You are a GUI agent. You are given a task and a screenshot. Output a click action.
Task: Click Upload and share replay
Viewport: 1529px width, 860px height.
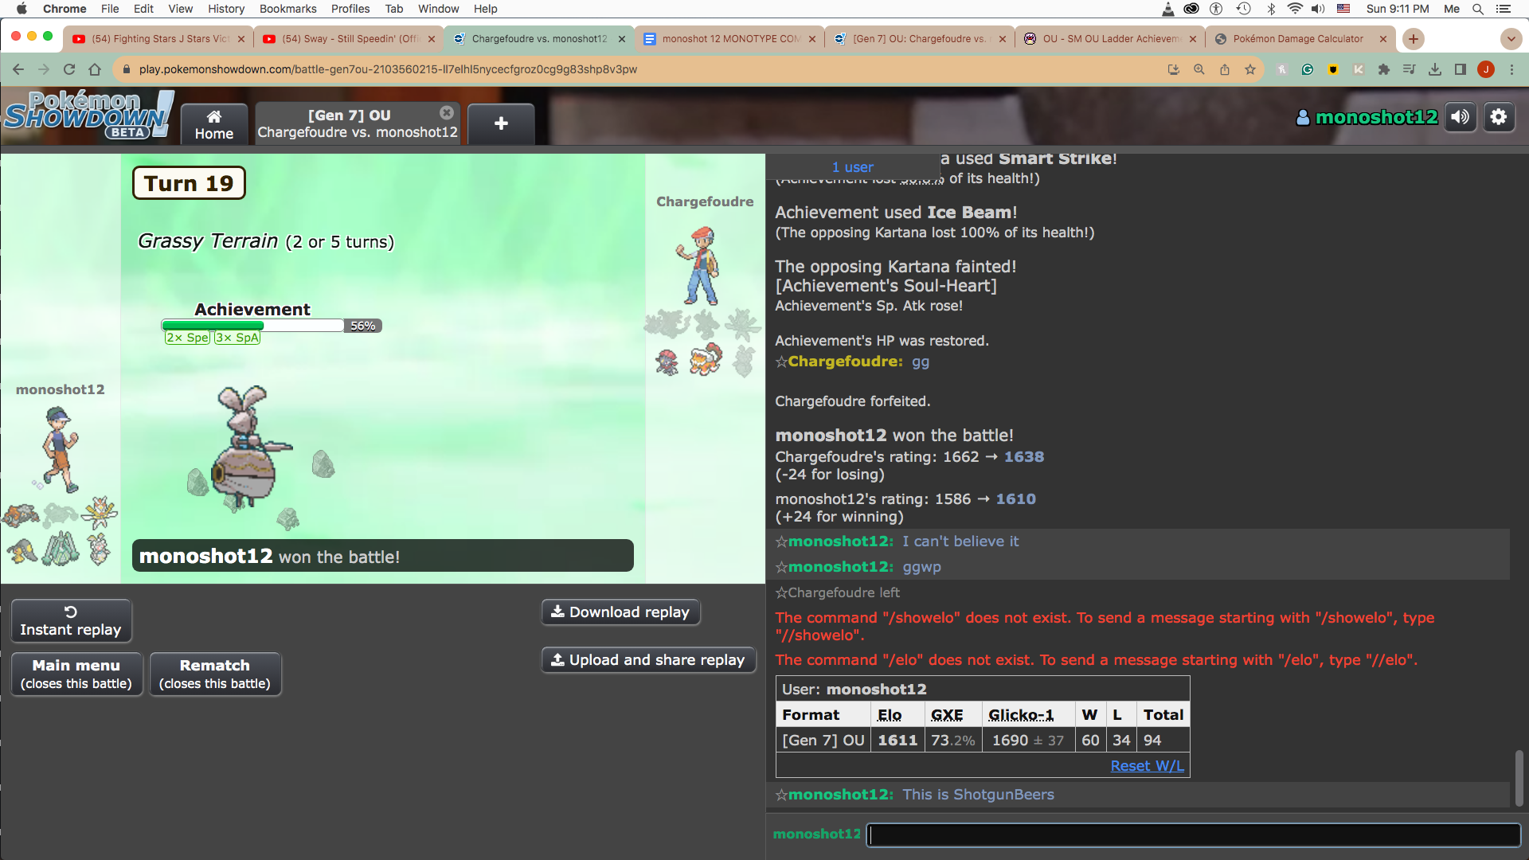648,660
